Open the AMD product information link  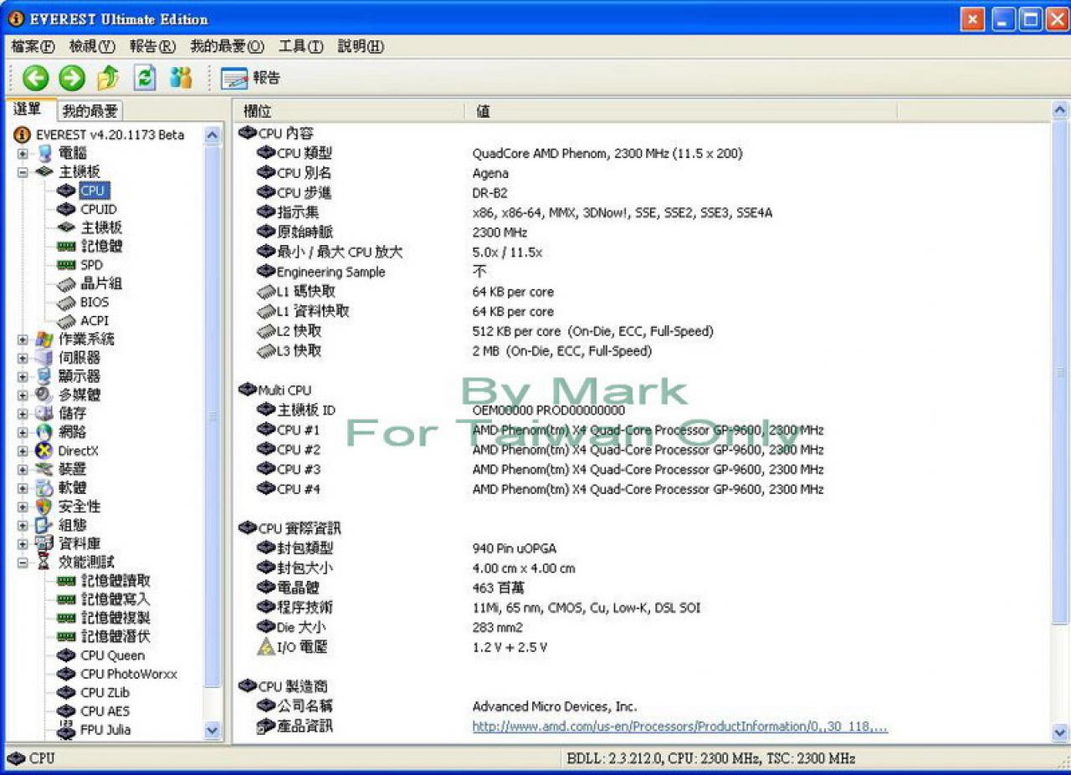(680, 727)
